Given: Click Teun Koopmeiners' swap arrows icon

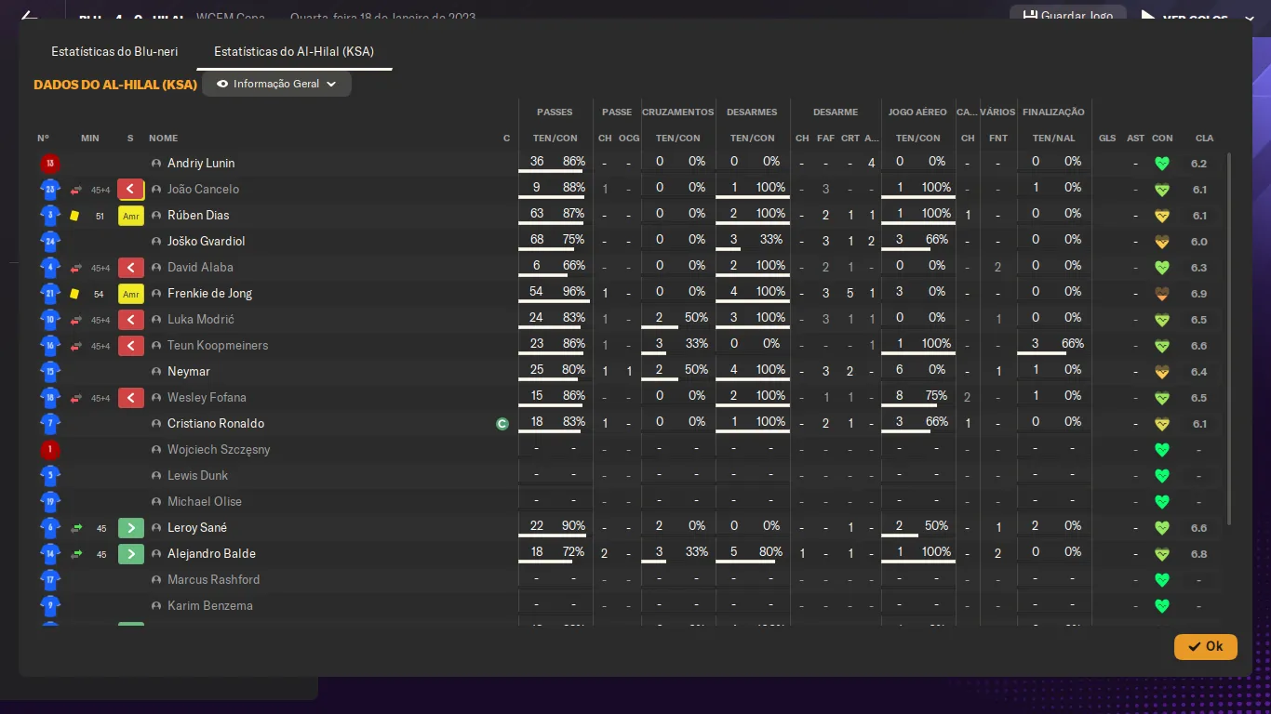Looking at the screenshot, I should [76, 346].
